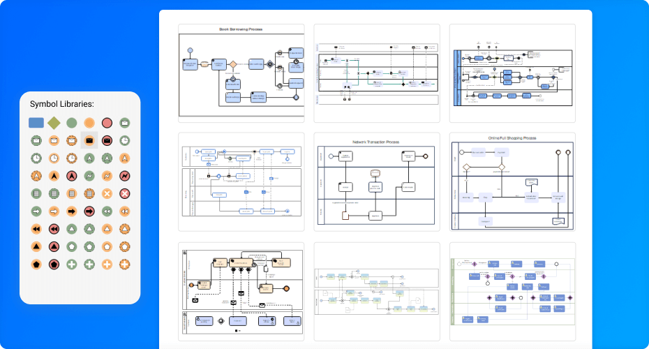This screenshot has width=649, height=349.
Task: Choose the red black triangle signal symbol
Action: [x=54, y=246]
